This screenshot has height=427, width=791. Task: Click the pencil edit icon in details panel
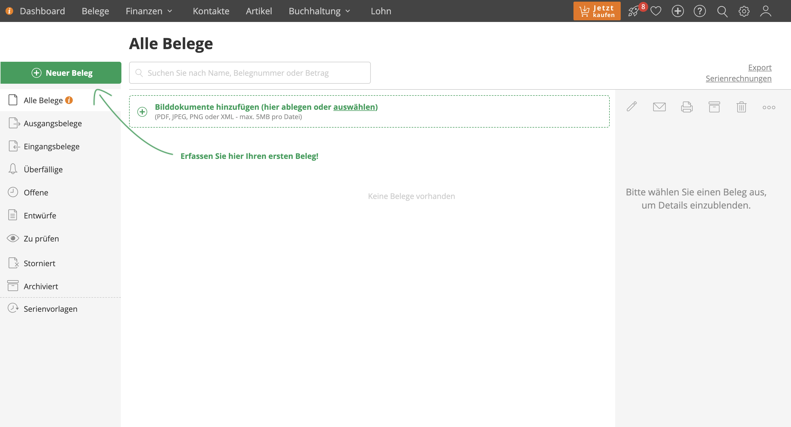[x=632, y=107]
